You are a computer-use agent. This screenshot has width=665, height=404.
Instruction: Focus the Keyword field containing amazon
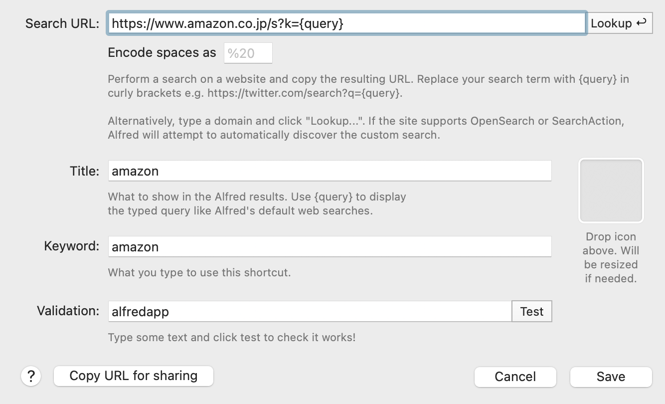point(330,247)
